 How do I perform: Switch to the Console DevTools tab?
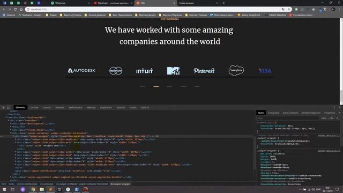coord(34,107)
